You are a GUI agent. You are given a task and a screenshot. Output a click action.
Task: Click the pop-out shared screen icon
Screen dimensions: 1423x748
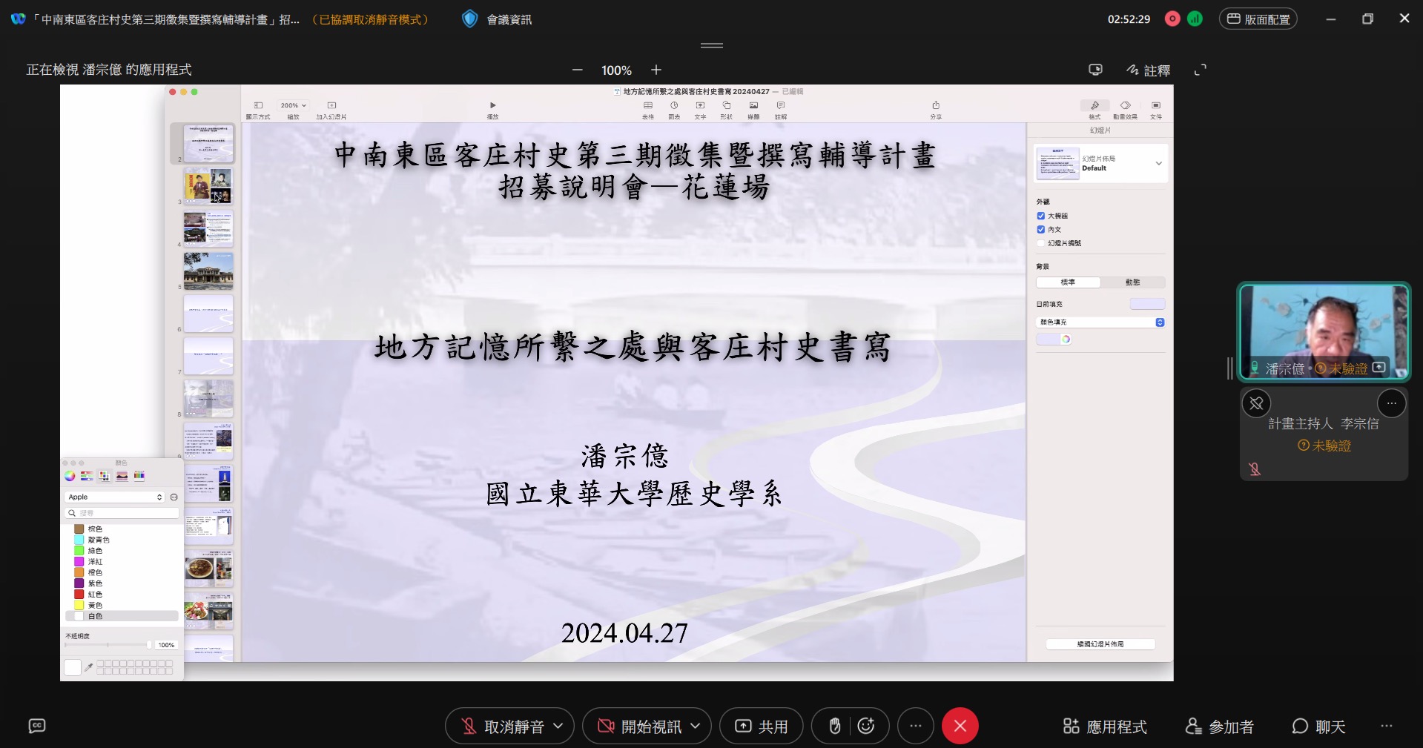[1095, 70]
